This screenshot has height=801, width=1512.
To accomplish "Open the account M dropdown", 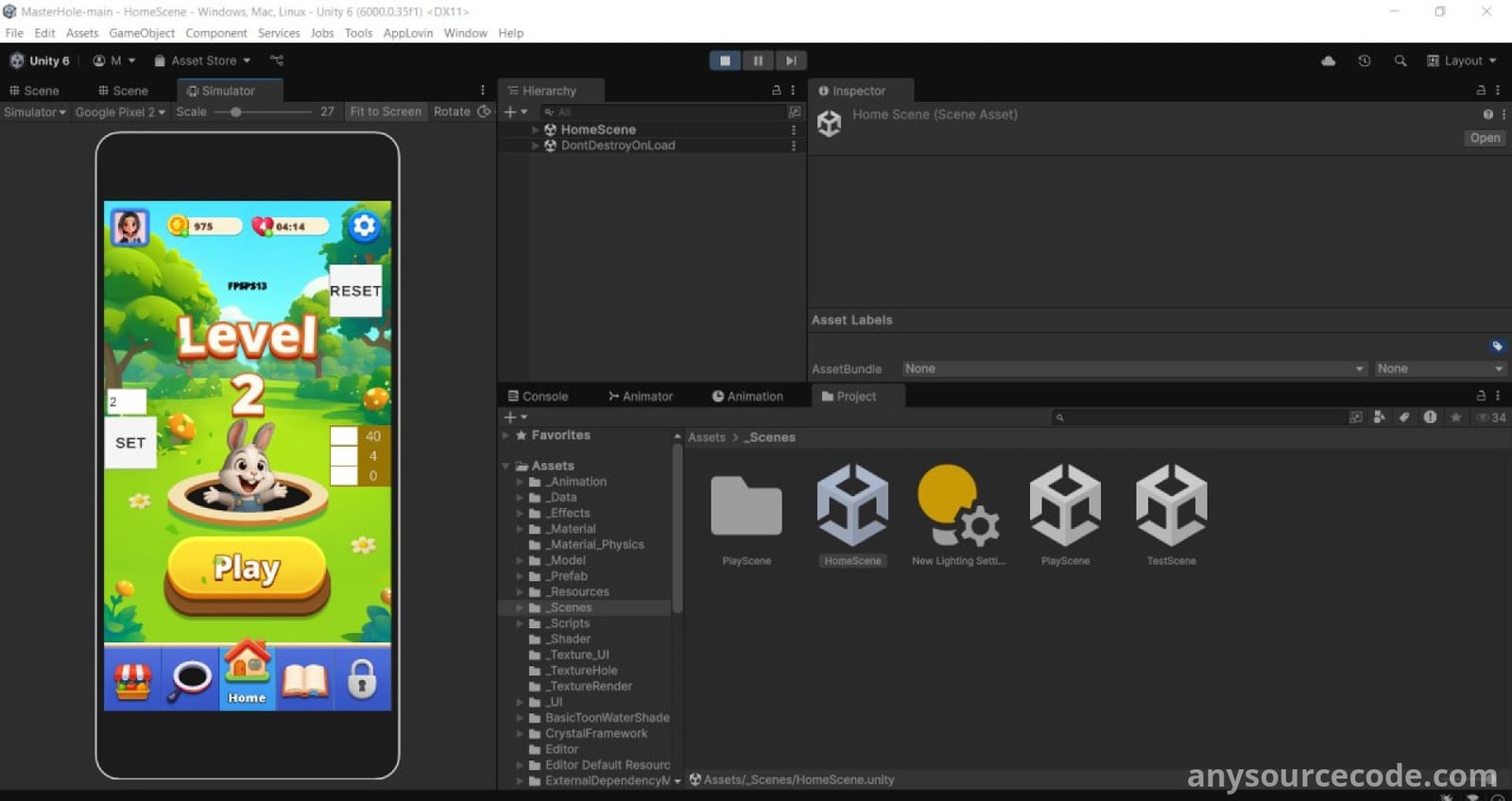I will tap(114, 60).
